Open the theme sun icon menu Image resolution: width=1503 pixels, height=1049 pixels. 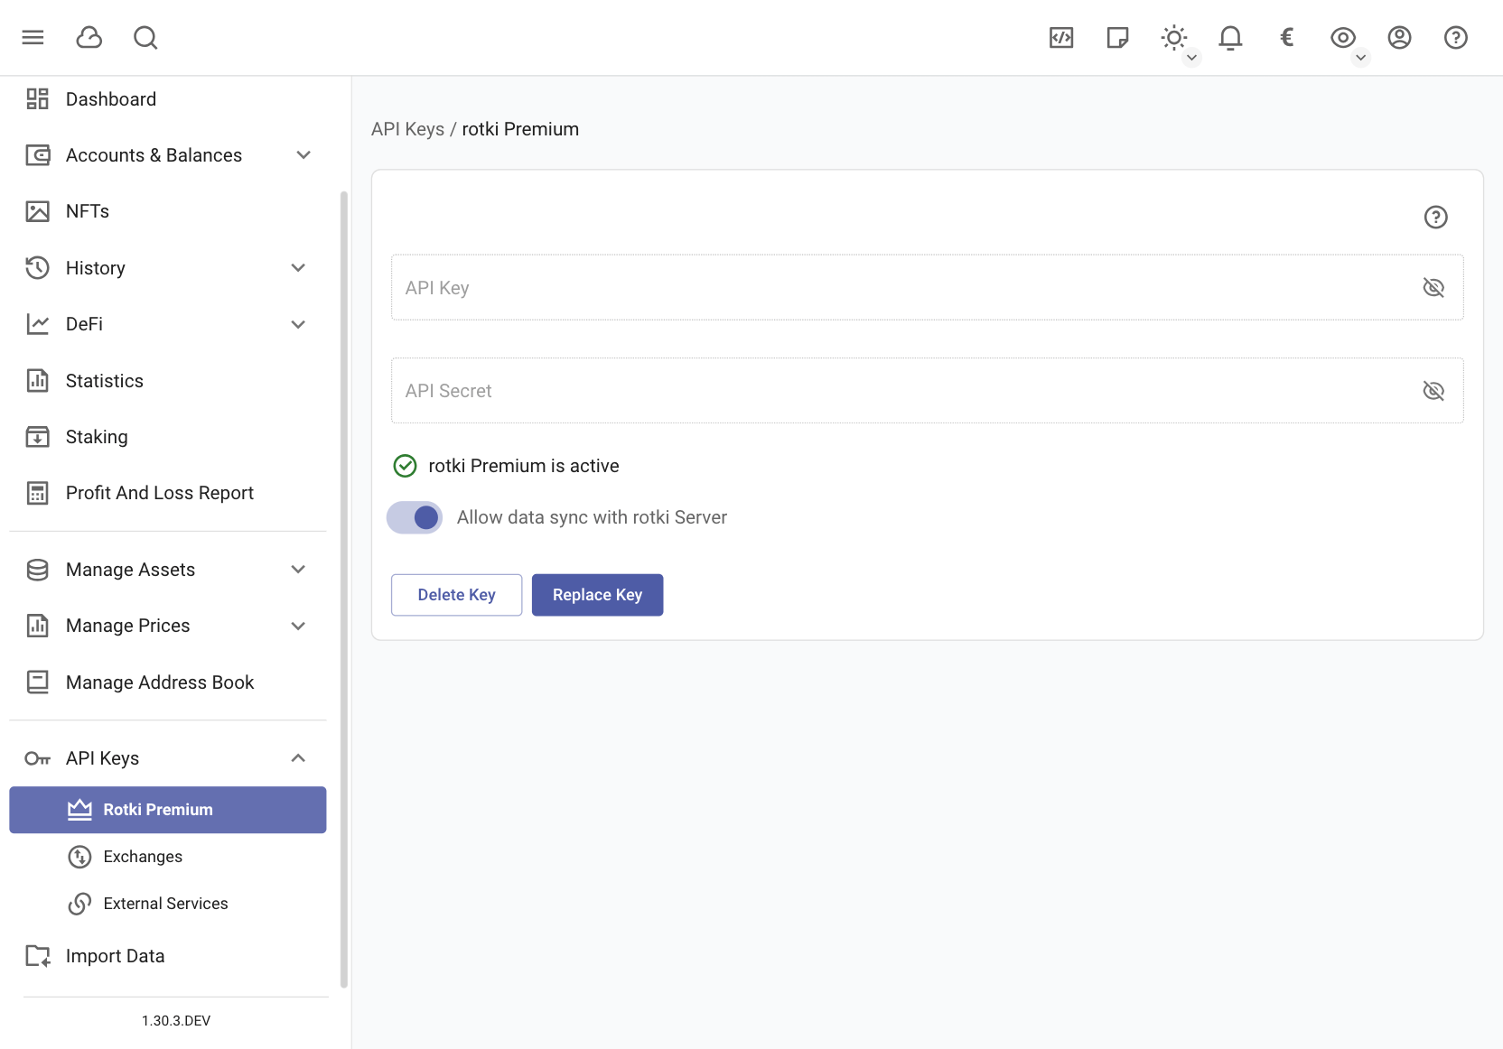point(1174,37)
